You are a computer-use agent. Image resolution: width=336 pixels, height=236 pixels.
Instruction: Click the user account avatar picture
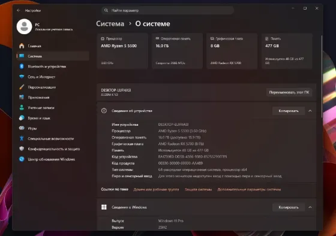[24, 26]
